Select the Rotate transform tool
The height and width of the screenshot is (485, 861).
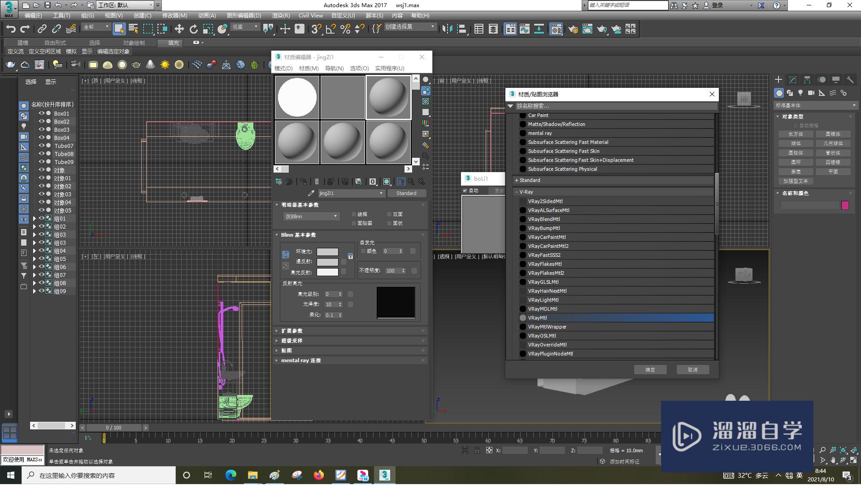(193, 29)
